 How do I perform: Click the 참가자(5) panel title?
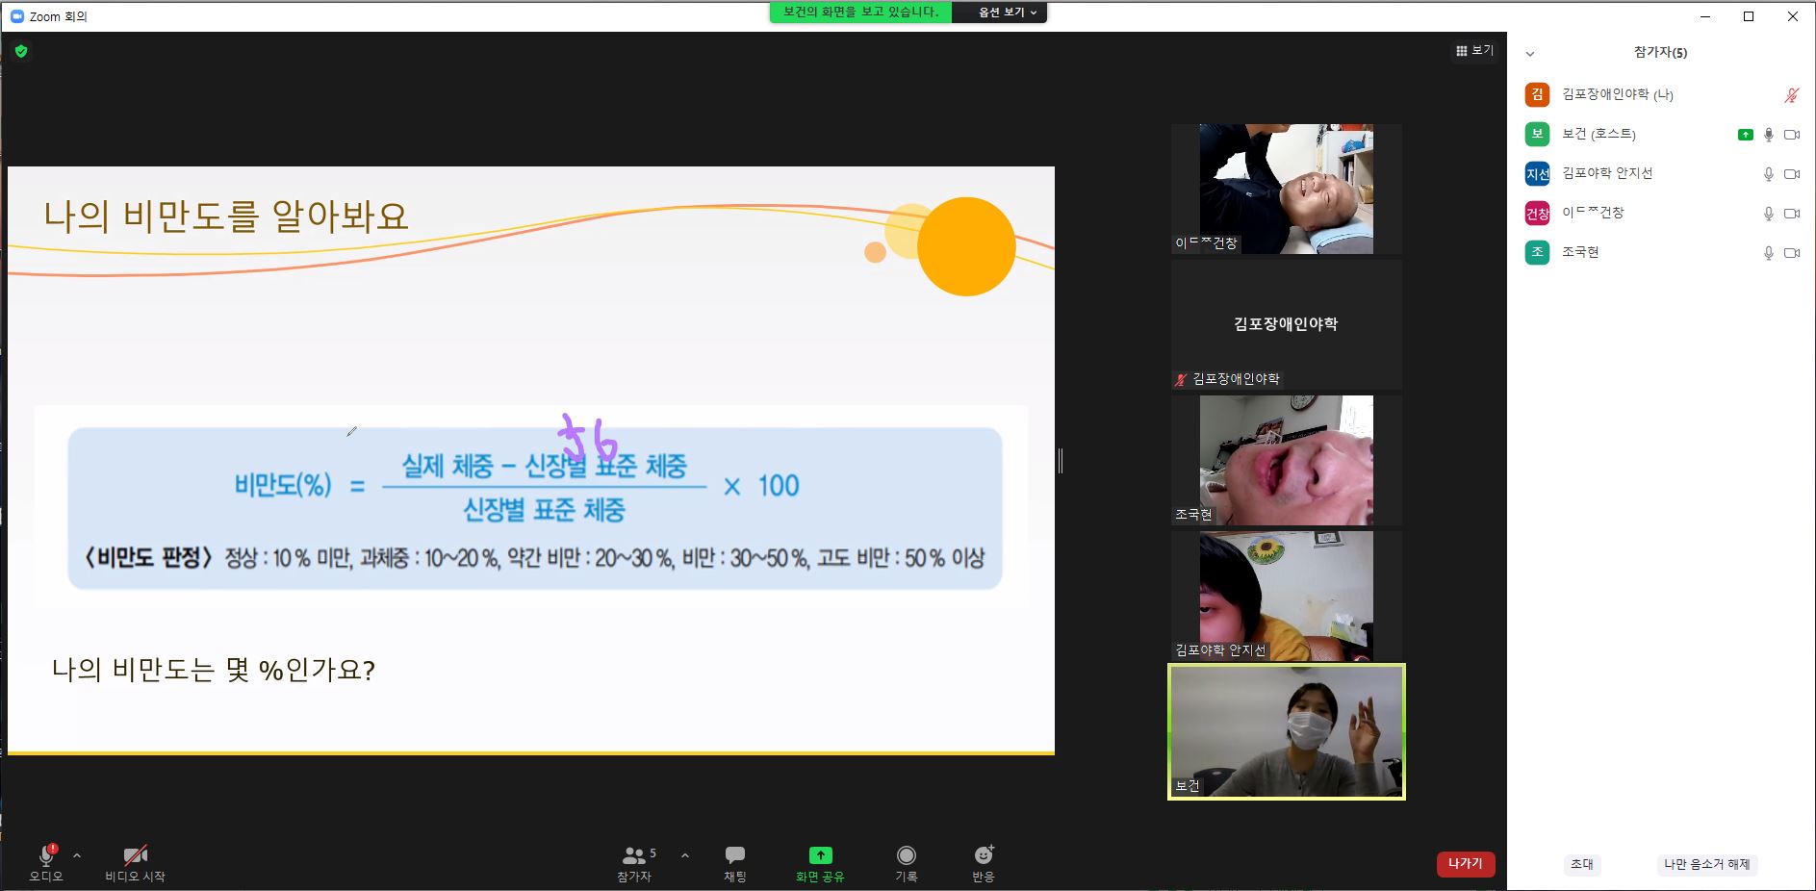tap(1660, 53)
